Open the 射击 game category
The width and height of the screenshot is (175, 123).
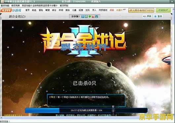(34, 10)
